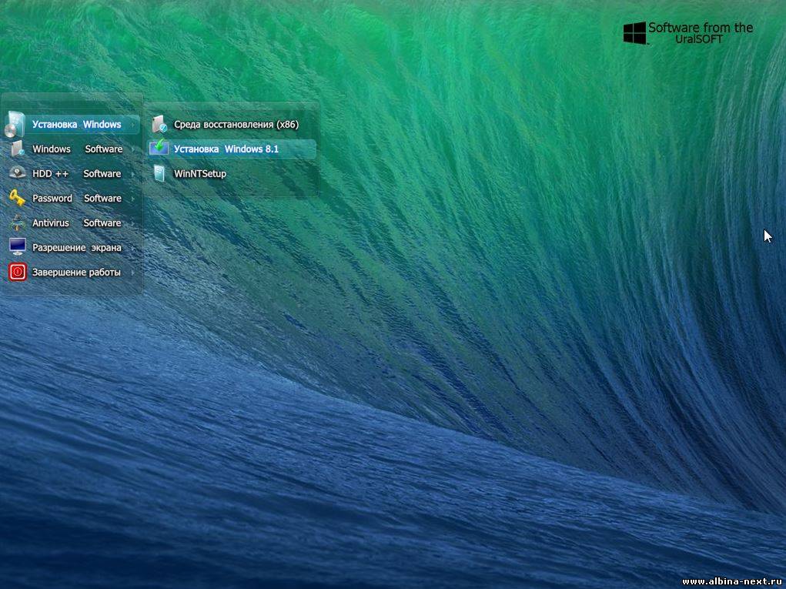Click the red power icon for Завершение работы
786x589 pixels.
pos(18,273)
